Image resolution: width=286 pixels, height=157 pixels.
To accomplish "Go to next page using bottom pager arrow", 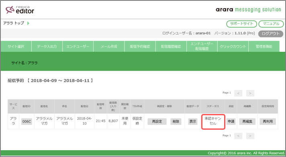I will (x=250, y=136).
